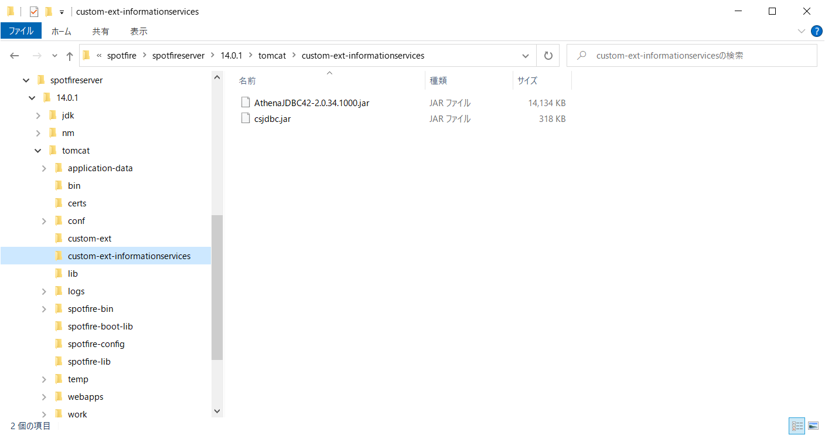Image resolution: width=825 pixels, height=435 pixels.
Task: Click the csjdbc.jar file icon
Action: (x=246, y=118)
